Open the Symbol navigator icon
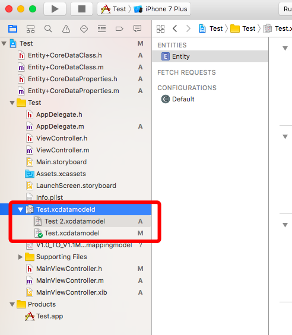The width and height of the screenshot is (292, 335). click(x=30, y=28)
